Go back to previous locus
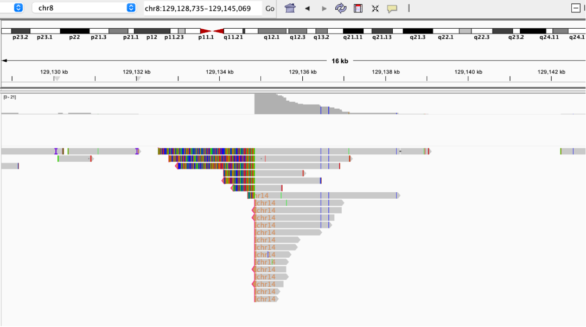 (x=307, y=9)
